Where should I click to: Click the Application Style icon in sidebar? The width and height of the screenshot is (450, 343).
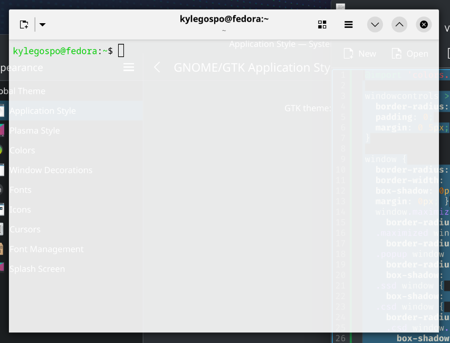(3, 111)
